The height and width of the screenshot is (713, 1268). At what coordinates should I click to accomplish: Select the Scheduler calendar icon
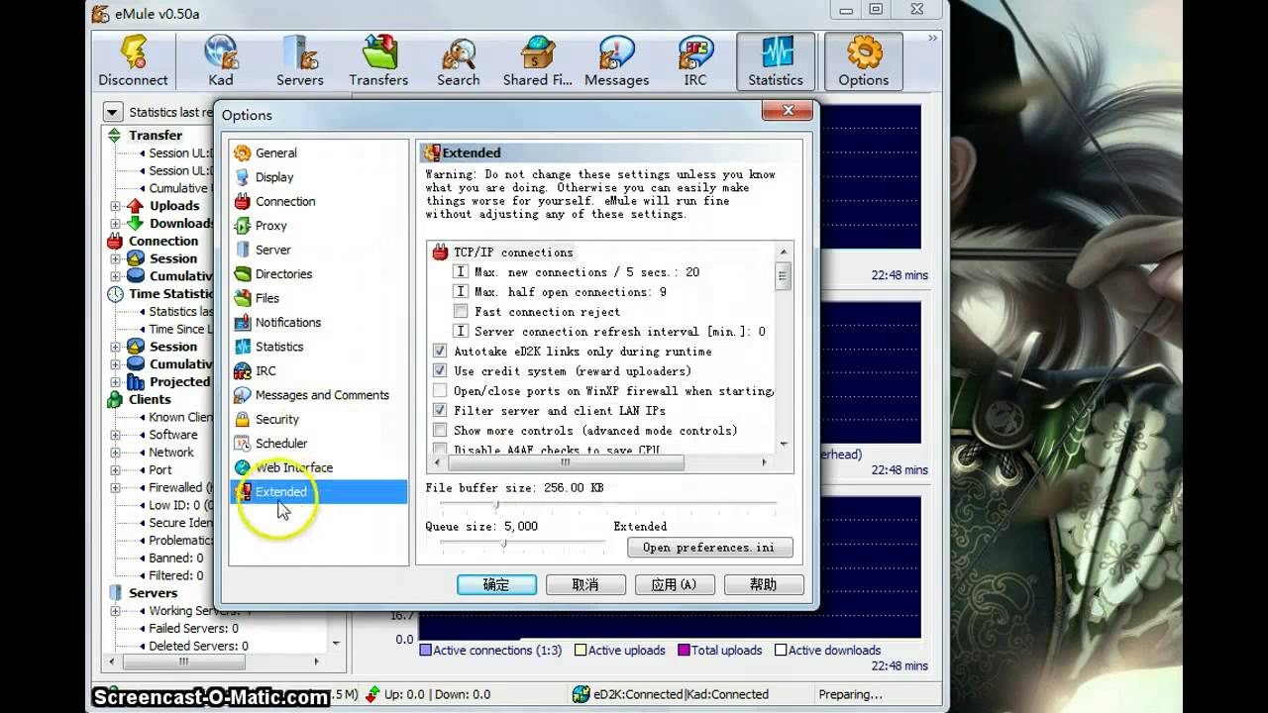[x=242, y=444]
